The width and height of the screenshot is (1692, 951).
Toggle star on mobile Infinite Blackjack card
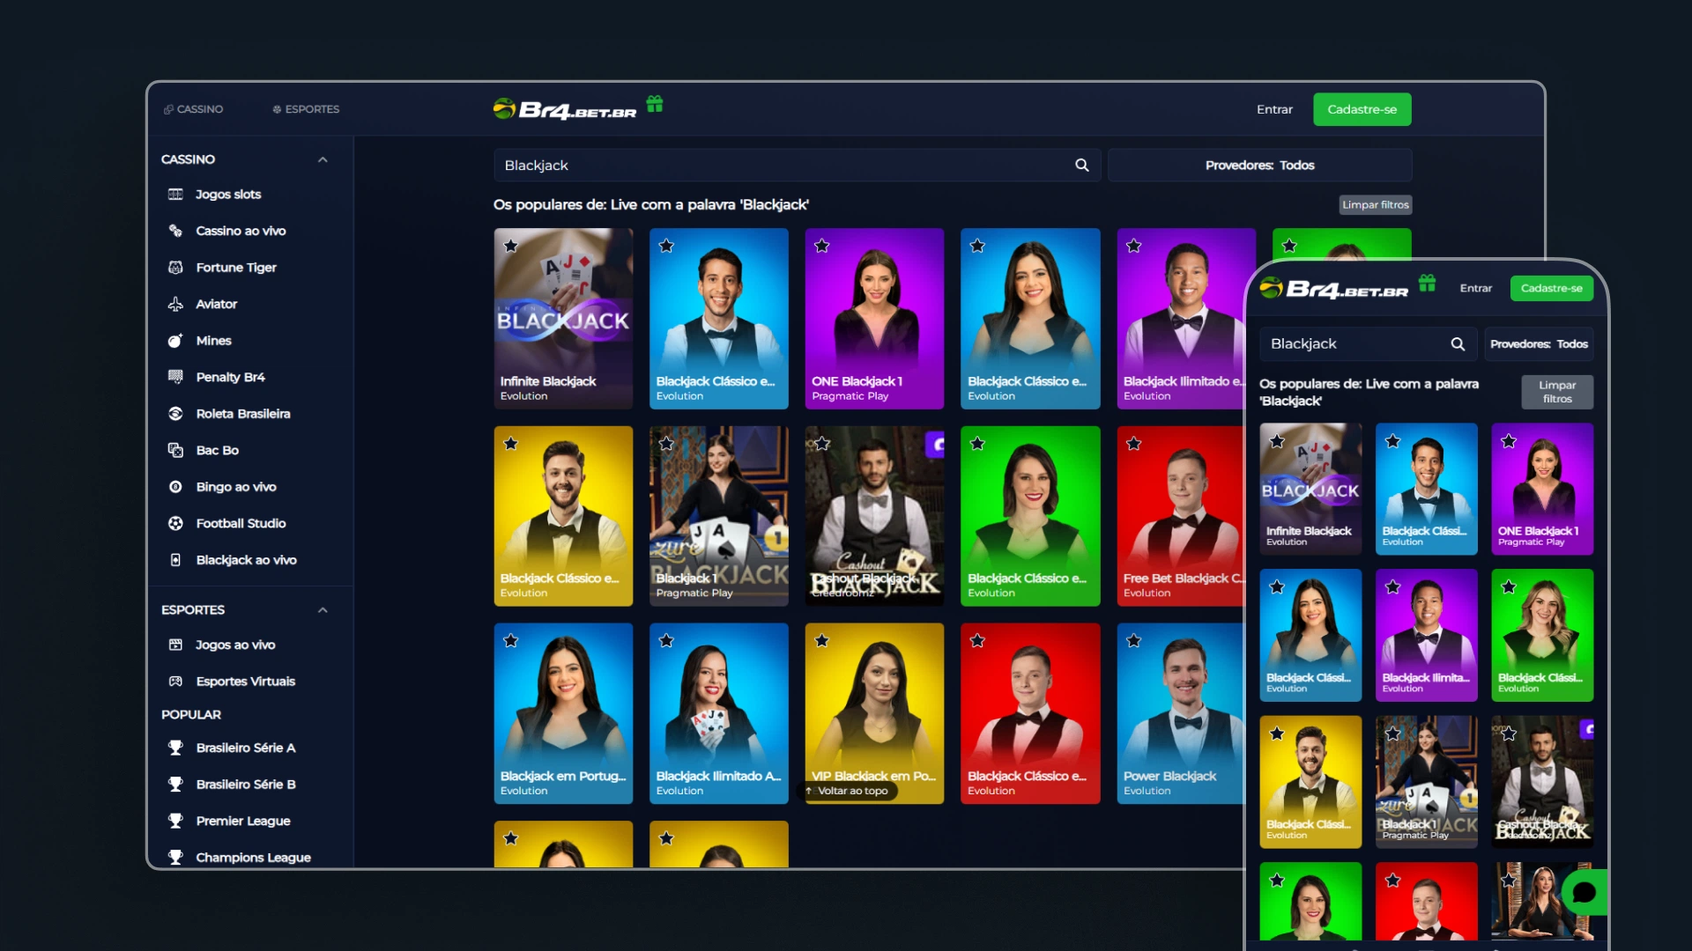coord(1277,440)
